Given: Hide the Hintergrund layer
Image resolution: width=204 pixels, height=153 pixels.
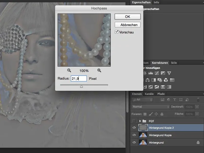Looking at the screenshot, I should (134, 142).
